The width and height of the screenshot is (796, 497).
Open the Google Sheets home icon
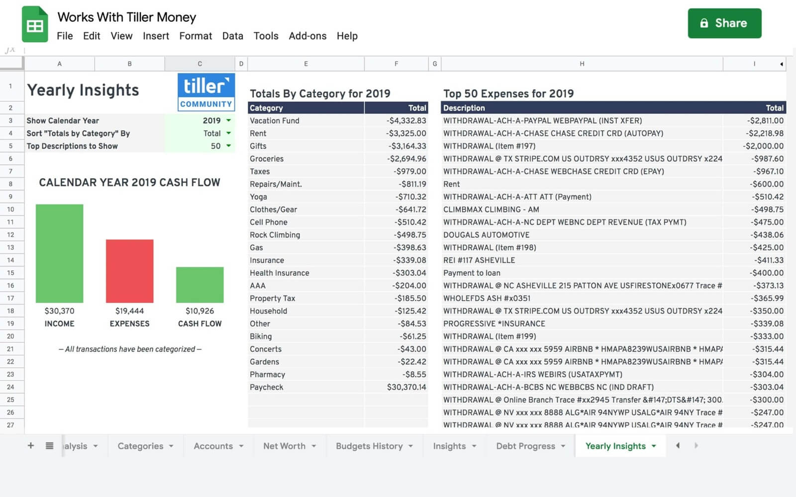click(35, 24)
